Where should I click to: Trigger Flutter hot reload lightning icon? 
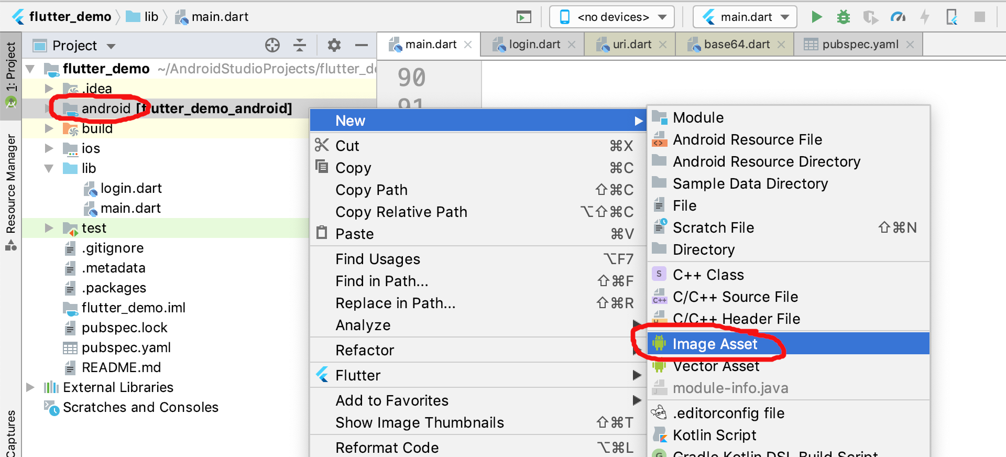click(925, 17)
